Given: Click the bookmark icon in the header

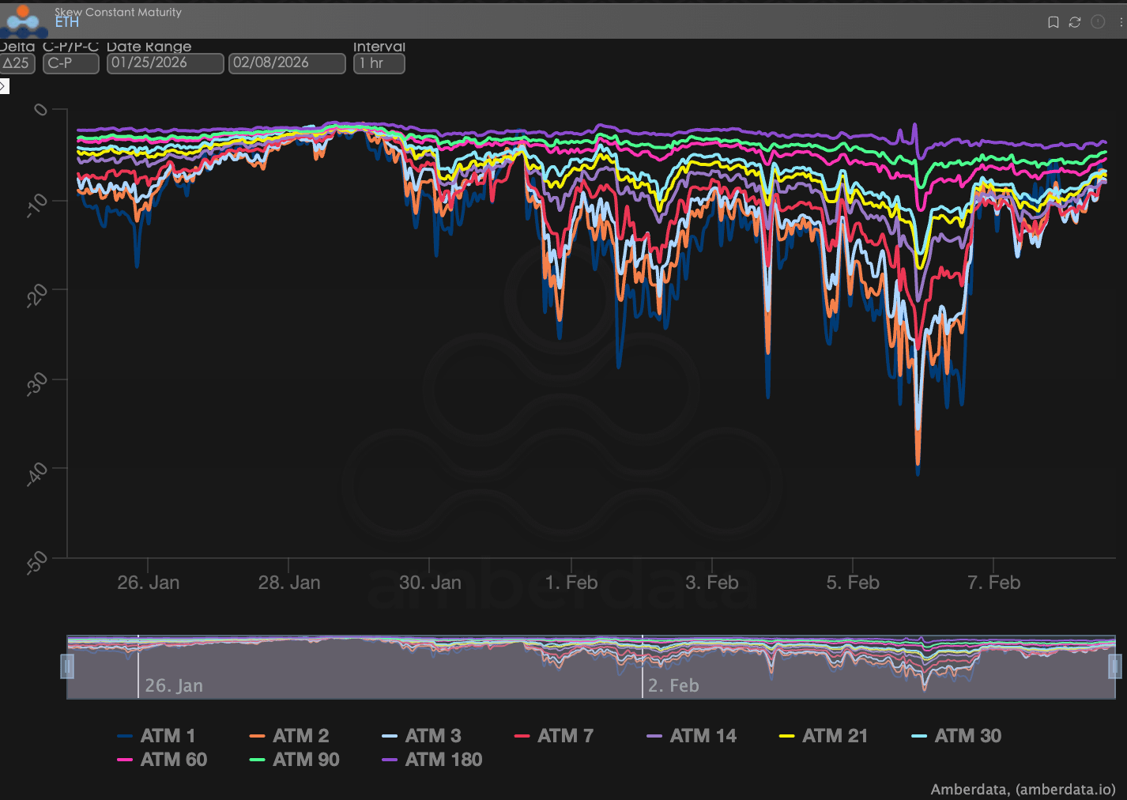Looking at the screenshot, I should [1053, 22].
